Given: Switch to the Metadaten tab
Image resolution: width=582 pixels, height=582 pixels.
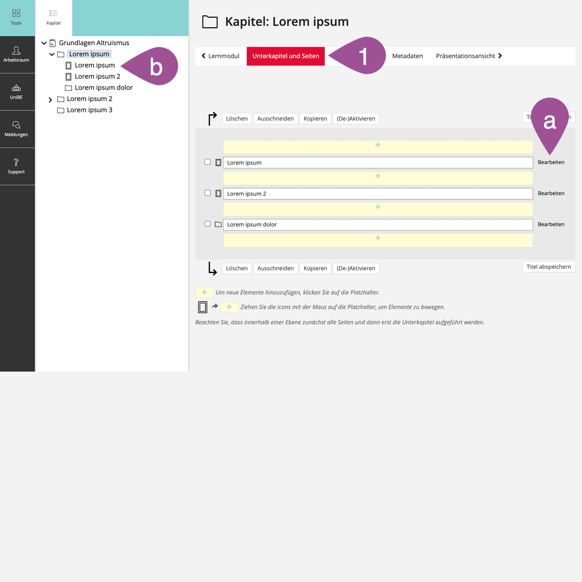Looking at the screenshot, I should [407, 56].
